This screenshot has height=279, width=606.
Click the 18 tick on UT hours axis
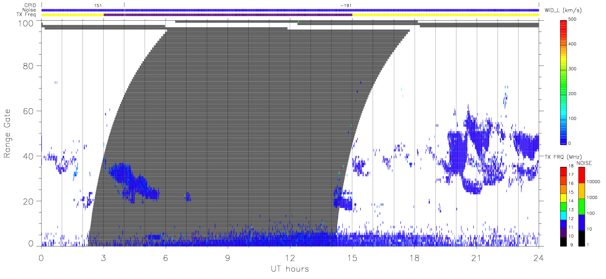click(415, 257)
